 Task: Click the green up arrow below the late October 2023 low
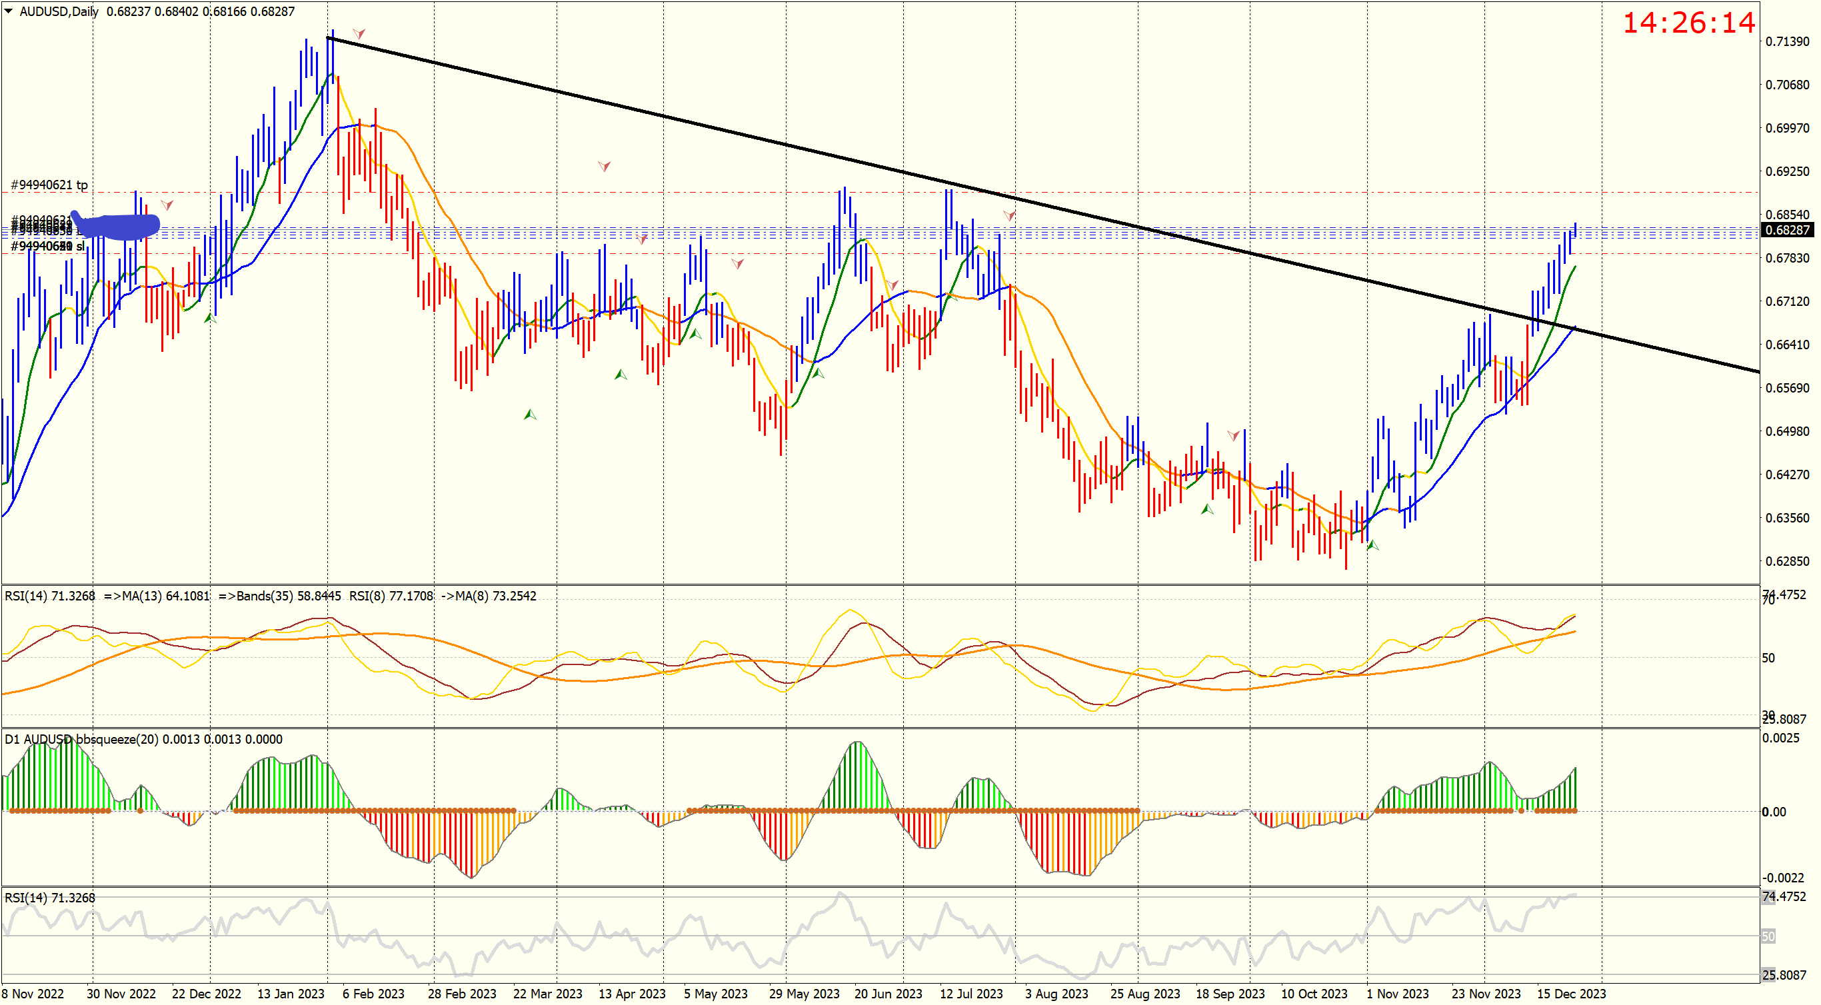tap(1373, 545)
